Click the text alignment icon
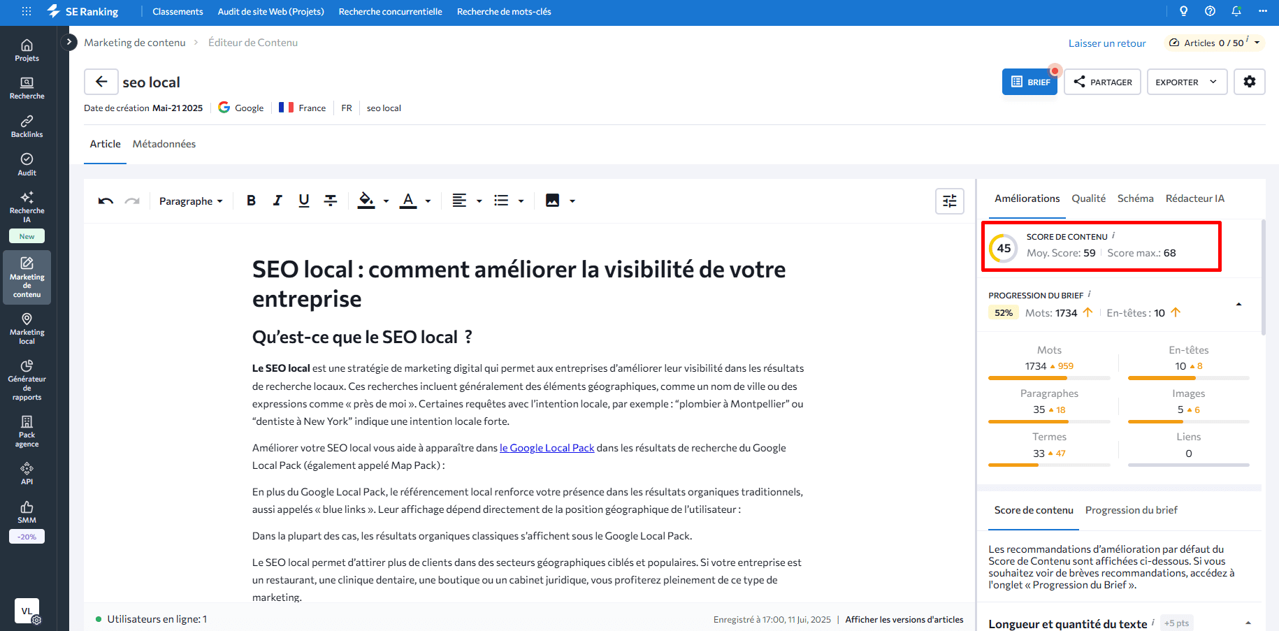The height and width of the screenshot is (631, 1279). 459,201
